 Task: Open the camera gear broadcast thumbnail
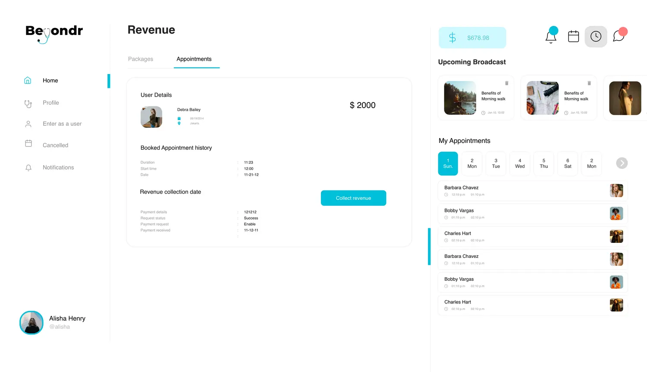click(543, 98)
